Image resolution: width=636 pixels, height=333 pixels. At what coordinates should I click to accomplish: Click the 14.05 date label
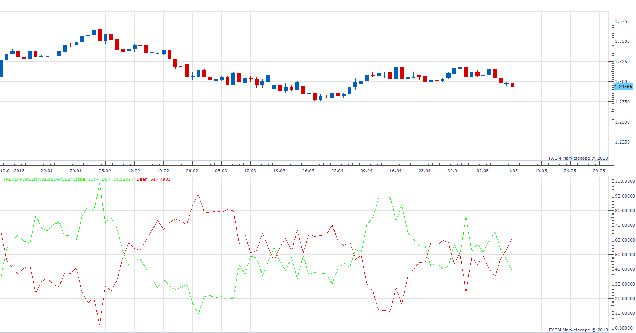512,171
